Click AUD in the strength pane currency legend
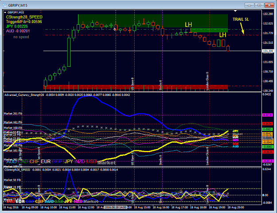This screenshot has height=213, width=277. click(x=12, y=161)
